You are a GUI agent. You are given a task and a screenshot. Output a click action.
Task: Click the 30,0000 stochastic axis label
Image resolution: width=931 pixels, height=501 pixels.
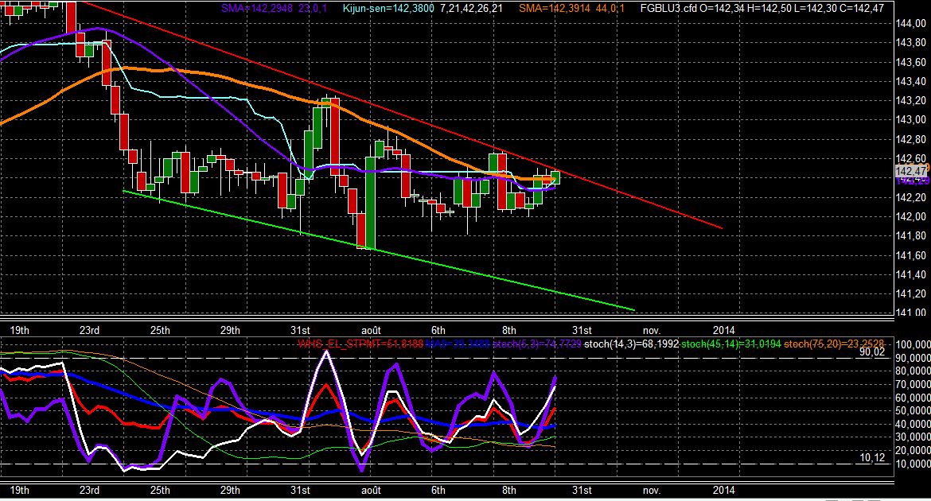913,437
